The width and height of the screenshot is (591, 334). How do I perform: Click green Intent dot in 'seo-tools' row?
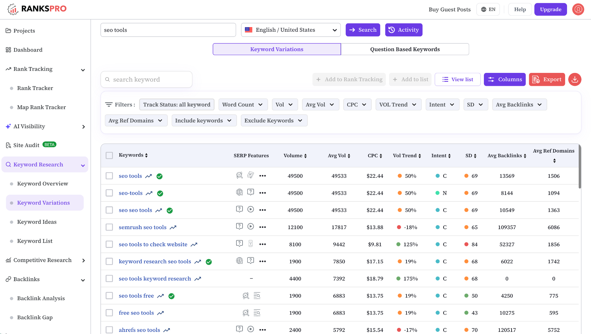coord(437,193)
